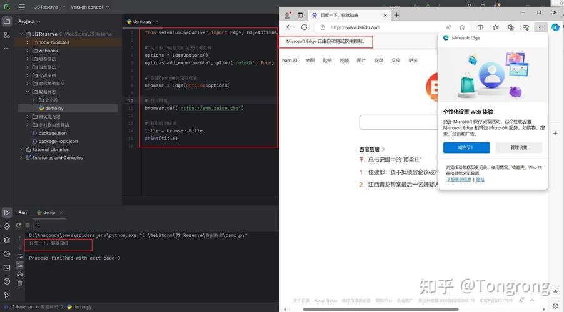The image size is (564, 312).
Task: Open Edge tab actions menu icon
Action: tap(300, 15)
